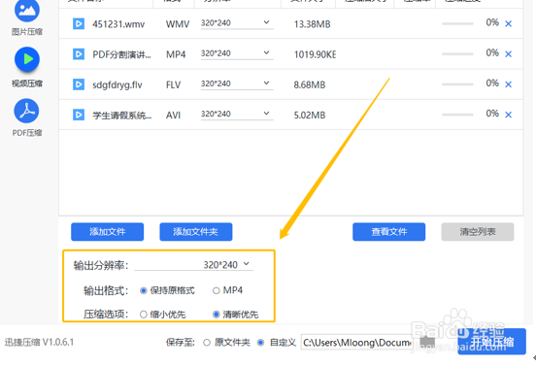Select file name 451231.wmv
The width and height of the screenshot is (536, 366).
pyautogui.click(x=118, y=24)
